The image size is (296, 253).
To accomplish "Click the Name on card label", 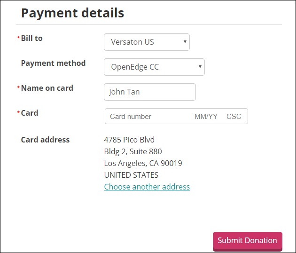I will pos(47,88).
